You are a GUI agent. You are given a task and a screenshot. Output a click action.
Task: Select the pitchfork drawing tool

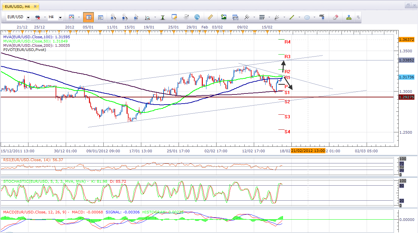pos(247,17)
